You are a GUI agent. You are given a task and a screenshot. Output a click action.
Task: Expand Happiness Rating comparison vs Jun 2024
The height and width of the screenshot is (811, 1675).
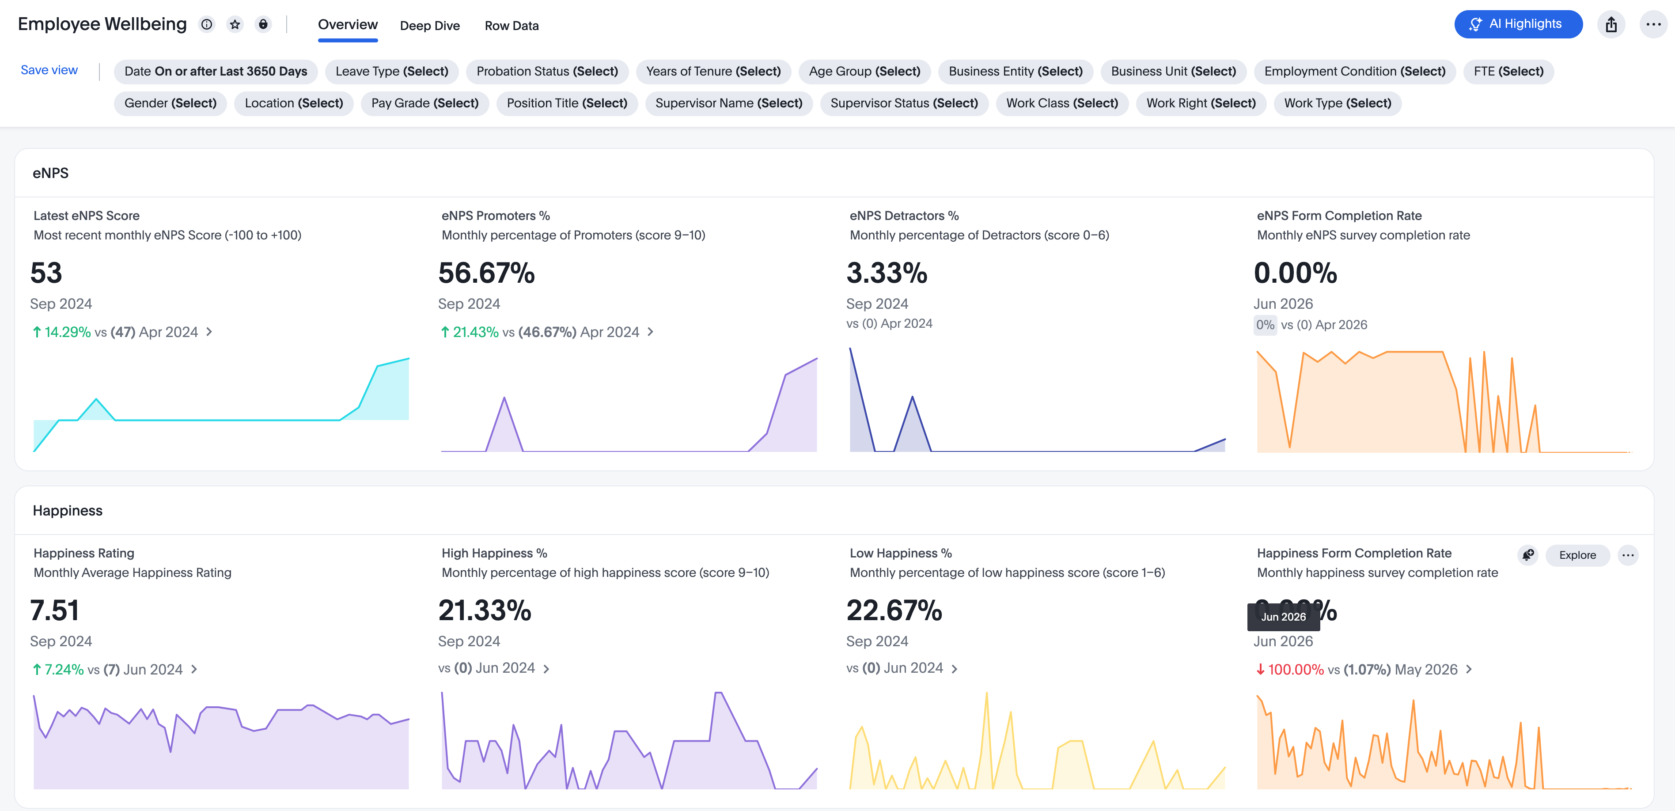point(194,669)
